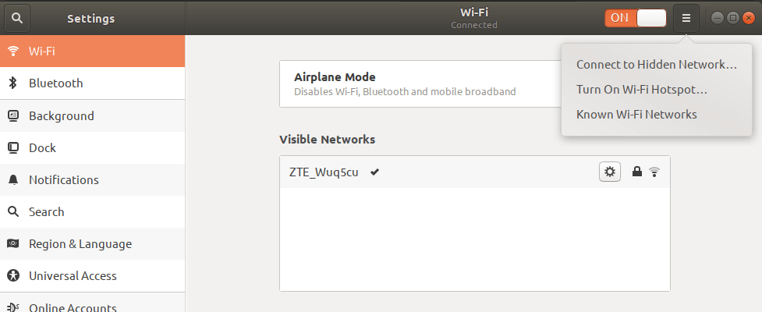Open the Search settings panel

tap(92, 212)
